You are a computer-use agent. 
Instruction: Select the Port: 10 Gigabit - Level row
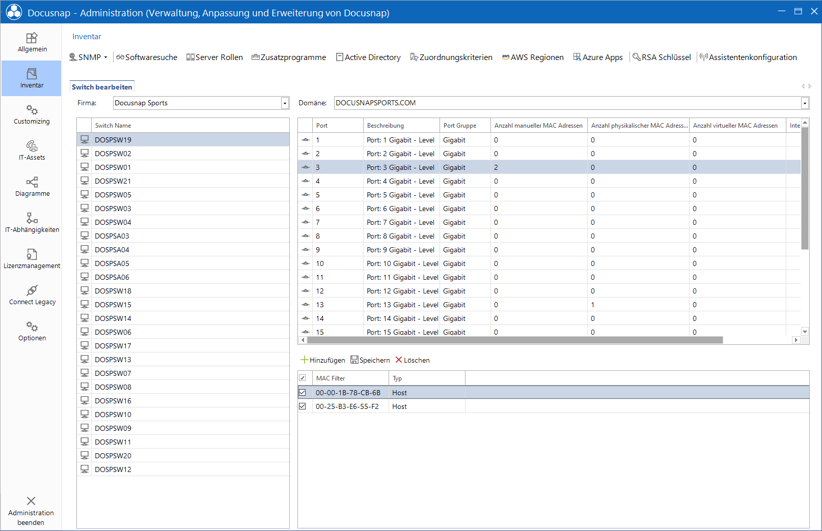549,263
